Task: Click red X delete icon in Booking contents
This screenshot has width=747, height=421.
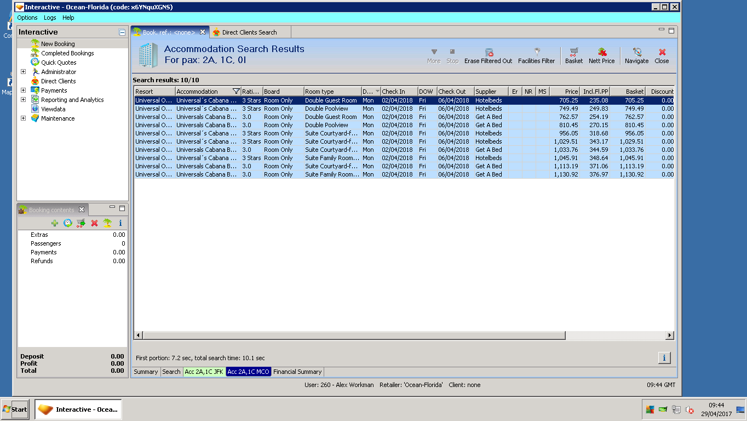Action: (94, 223)
